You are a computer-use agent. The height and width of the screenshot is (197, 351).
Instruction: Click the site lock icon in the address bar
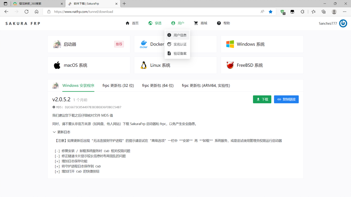tap(49, 12)
